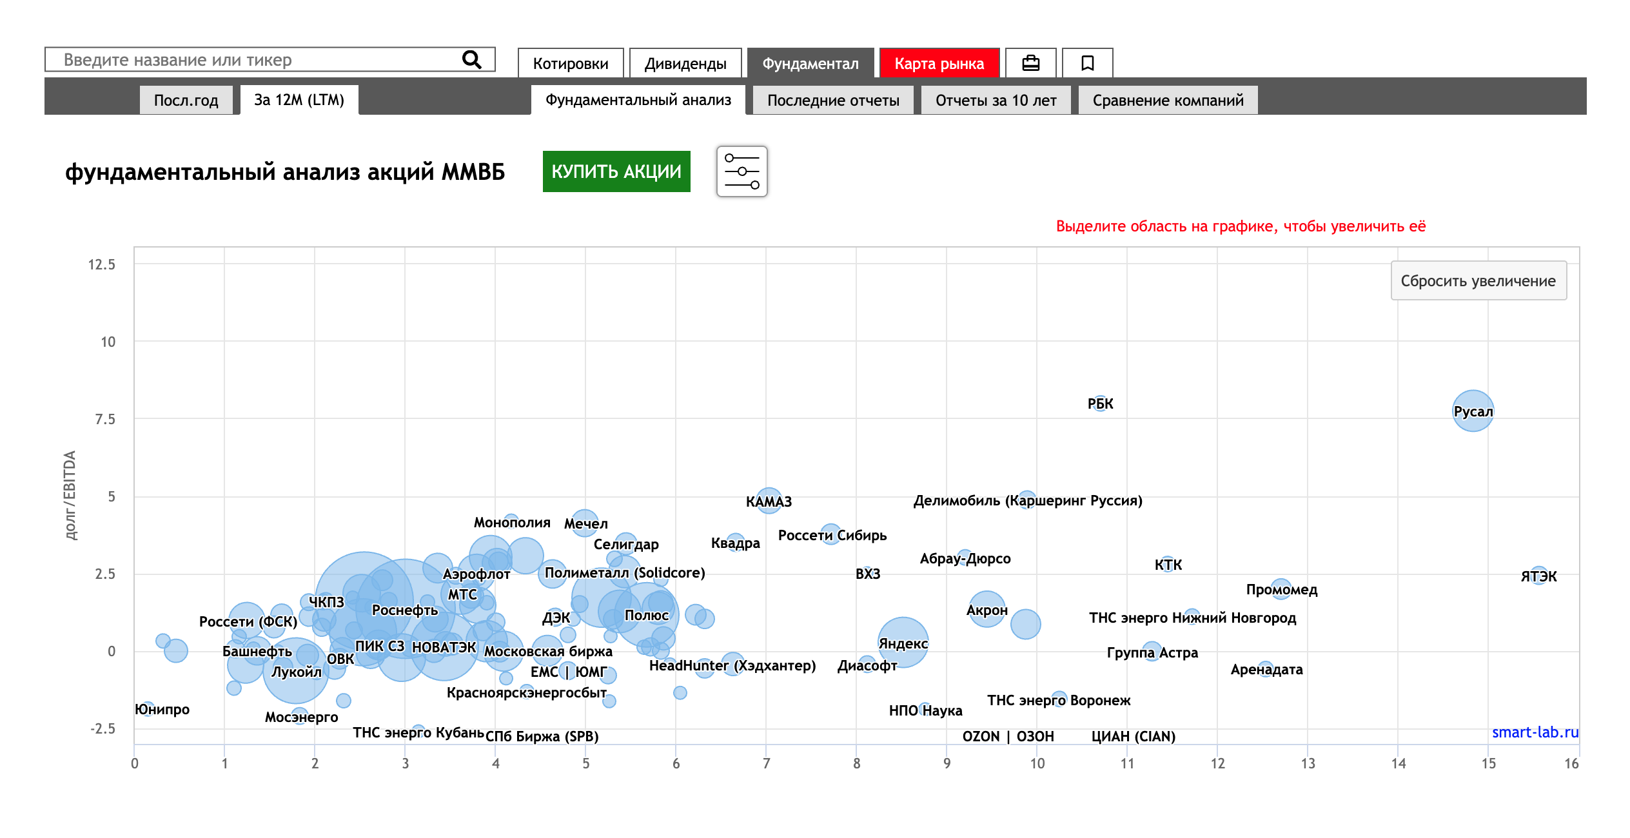Viewport: 1630px width, 838px height.
Task: Click the Россети (ФСК) label
Action: (248, 621)
